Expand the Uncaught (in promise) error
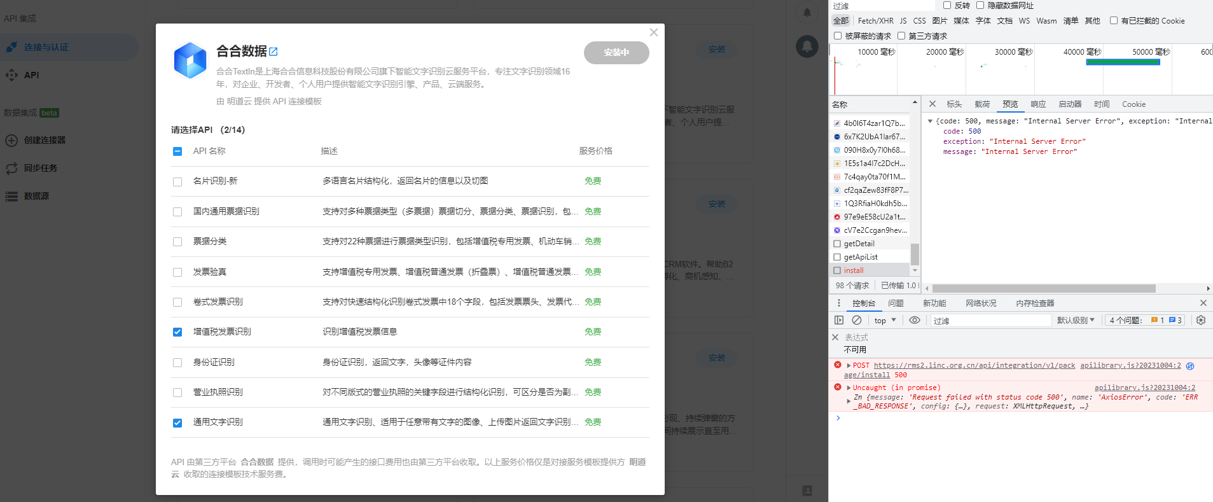Image resolution: width=1213 pixels, height=502 pixels. click(849, 387)
